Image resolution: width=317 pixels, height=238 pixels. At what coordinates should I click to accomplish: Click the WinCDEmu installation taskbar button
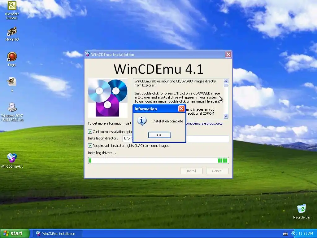58,234
